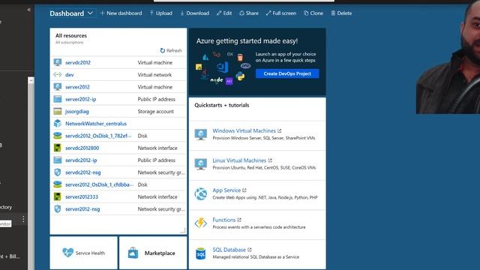The height and width of the screenshot is (270, 480).
Task: Click the servdc2012_OsDisk disk icon
Action: point(58,136)
